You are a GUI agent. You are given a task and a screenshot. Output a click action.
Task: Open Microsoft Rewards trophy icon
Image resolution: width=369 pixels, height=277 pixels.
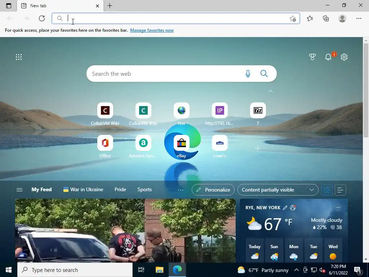tap(312, 57)
